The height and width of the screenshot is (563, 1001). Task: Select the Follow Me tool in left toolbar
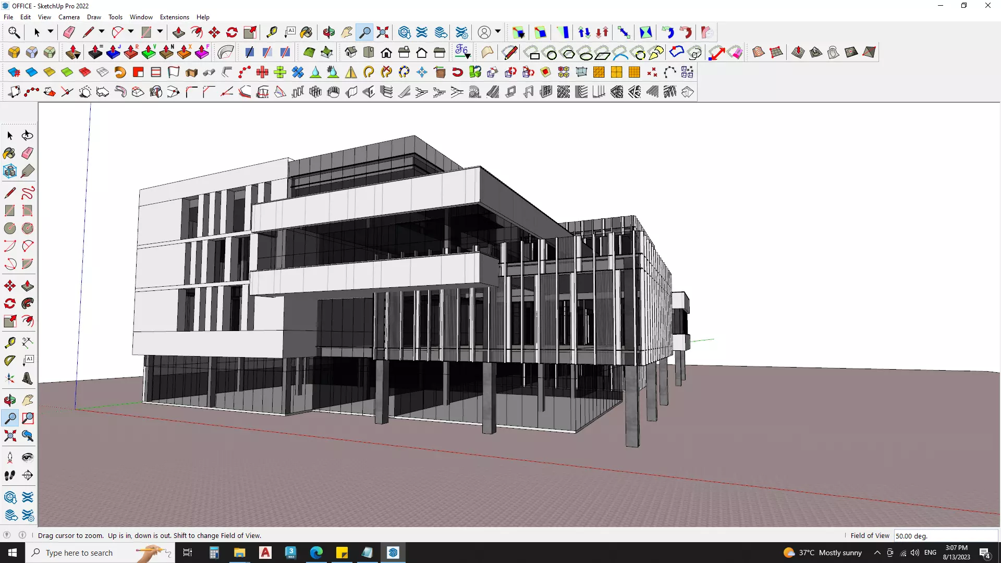point(28,303)
